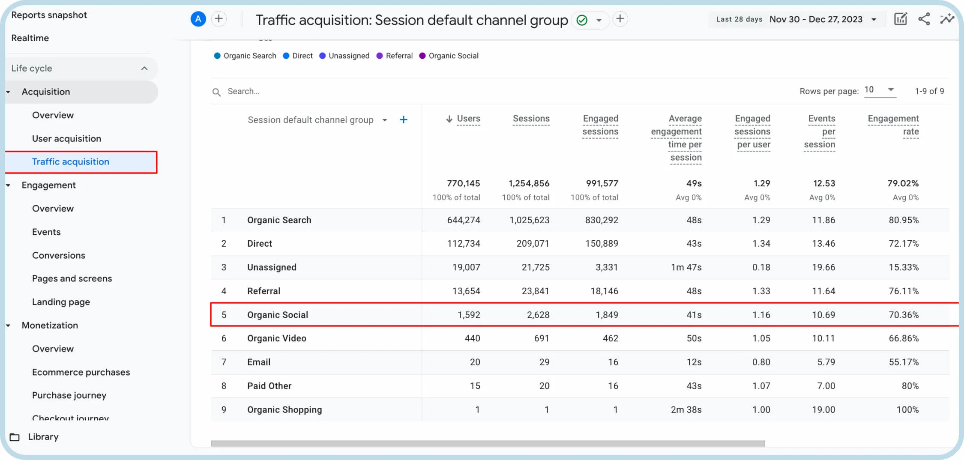
Task: Click the Customize report edit icon
Action: tap(900, 19)
